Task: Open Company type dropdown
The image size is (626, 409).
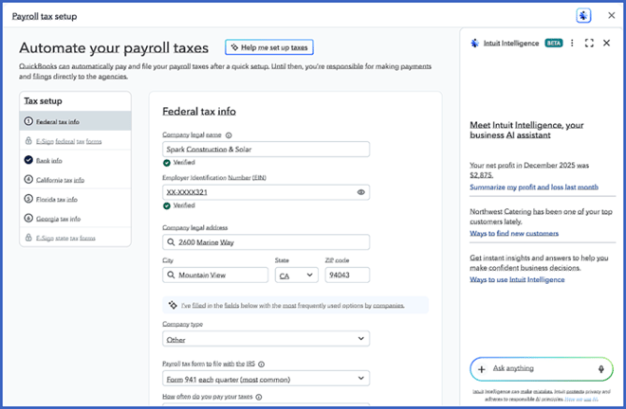Action: pyautogui.click(x=266, y=339)
